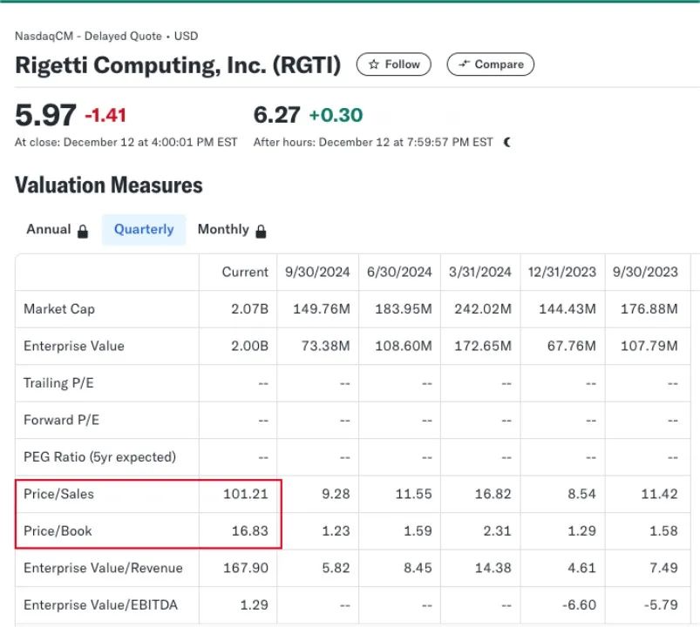
Task: Click the lock icon beside Annual
Action: [x=83, y=231]
